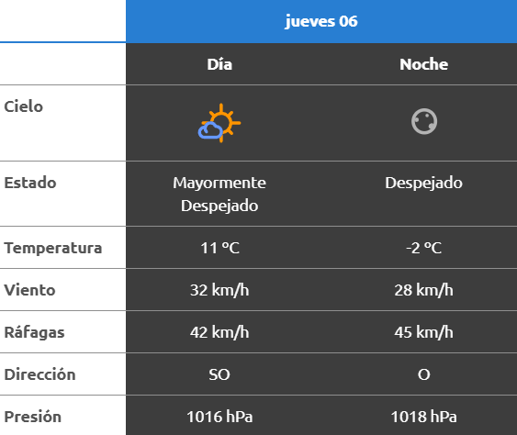Click the Estado row label
The width and height of the screenshot is (517, 435).
pos(30,183)
